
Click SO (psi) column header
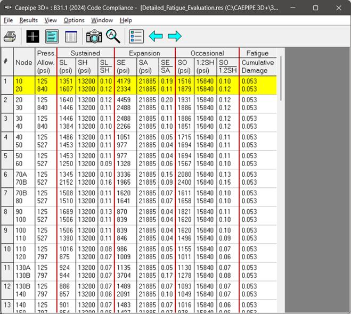coord(184,67)
